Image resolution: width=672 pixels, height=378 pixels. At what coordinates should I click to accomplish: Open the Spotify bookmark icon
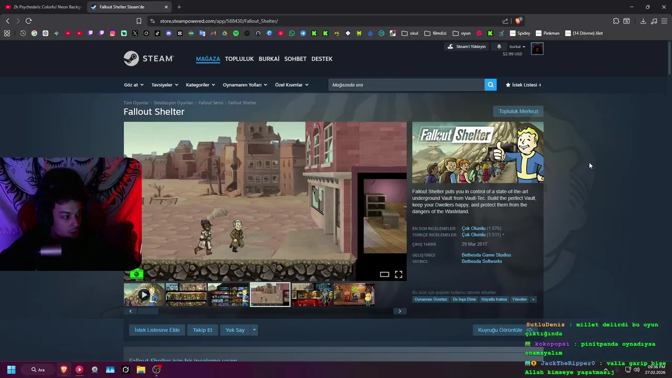pos(236,33)
